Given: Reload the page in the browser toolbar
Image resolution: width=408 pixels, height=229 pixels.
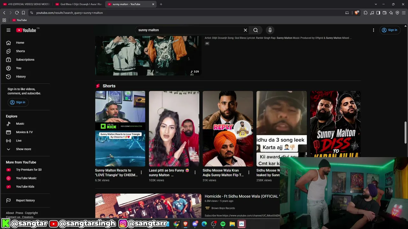Looking at the screenshot, I should click(17, 13).
